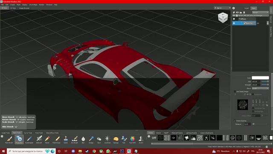
Task: Toggle the lock icon on top layer row
Action: (x=237, y=15)
